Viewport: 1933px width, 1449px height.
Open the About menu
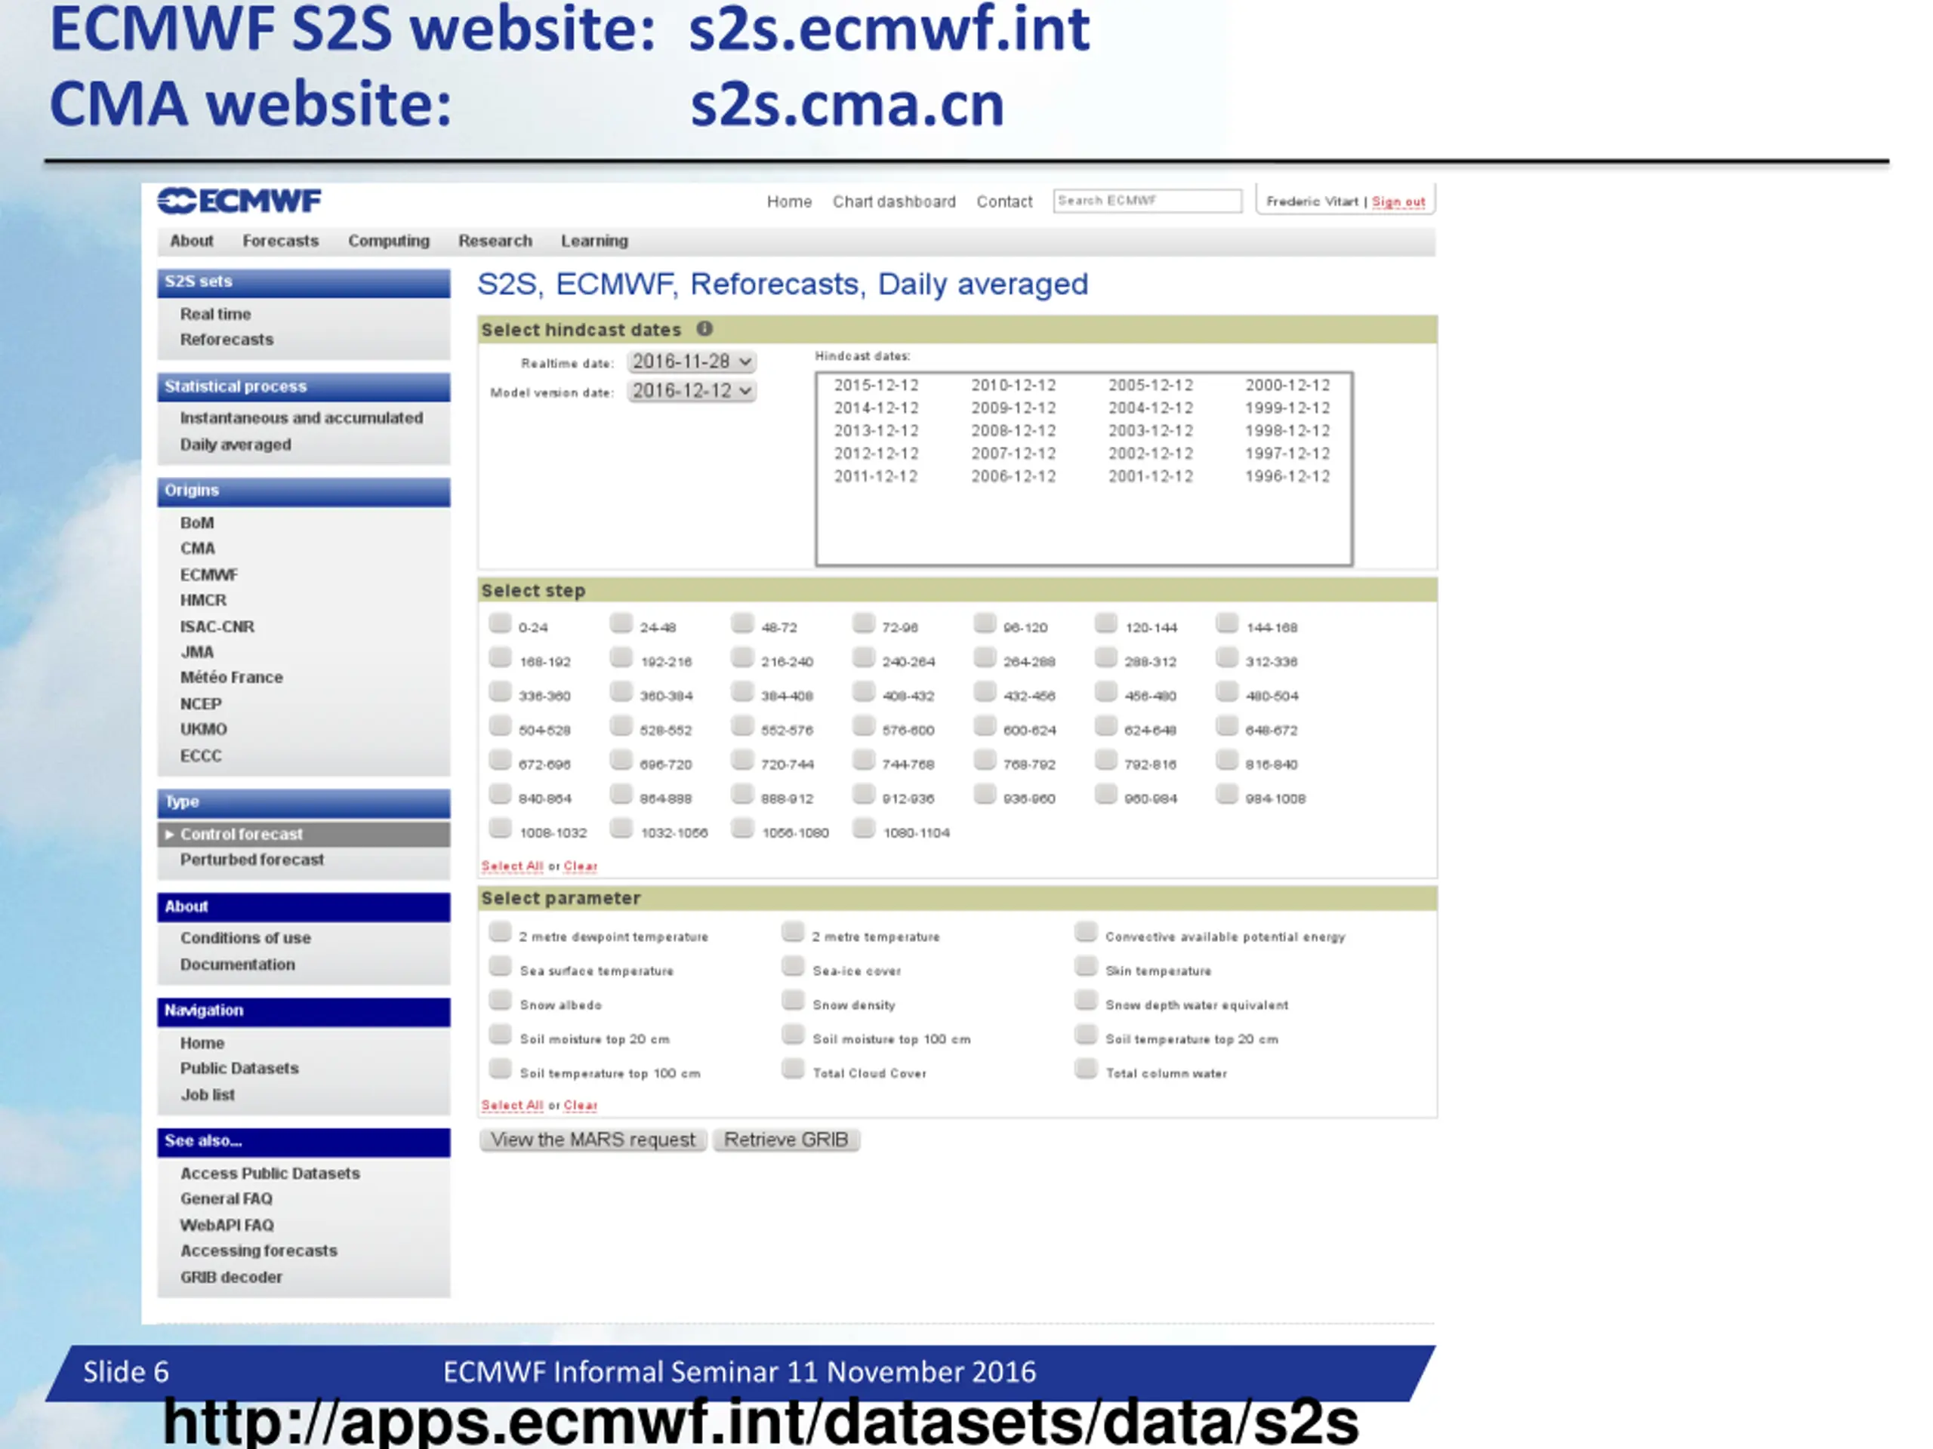(x=191, y=241)
